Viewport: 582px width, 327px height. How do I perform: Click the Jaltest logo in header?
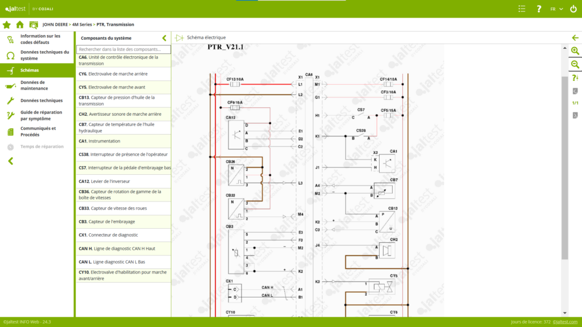tap(15, 9)
